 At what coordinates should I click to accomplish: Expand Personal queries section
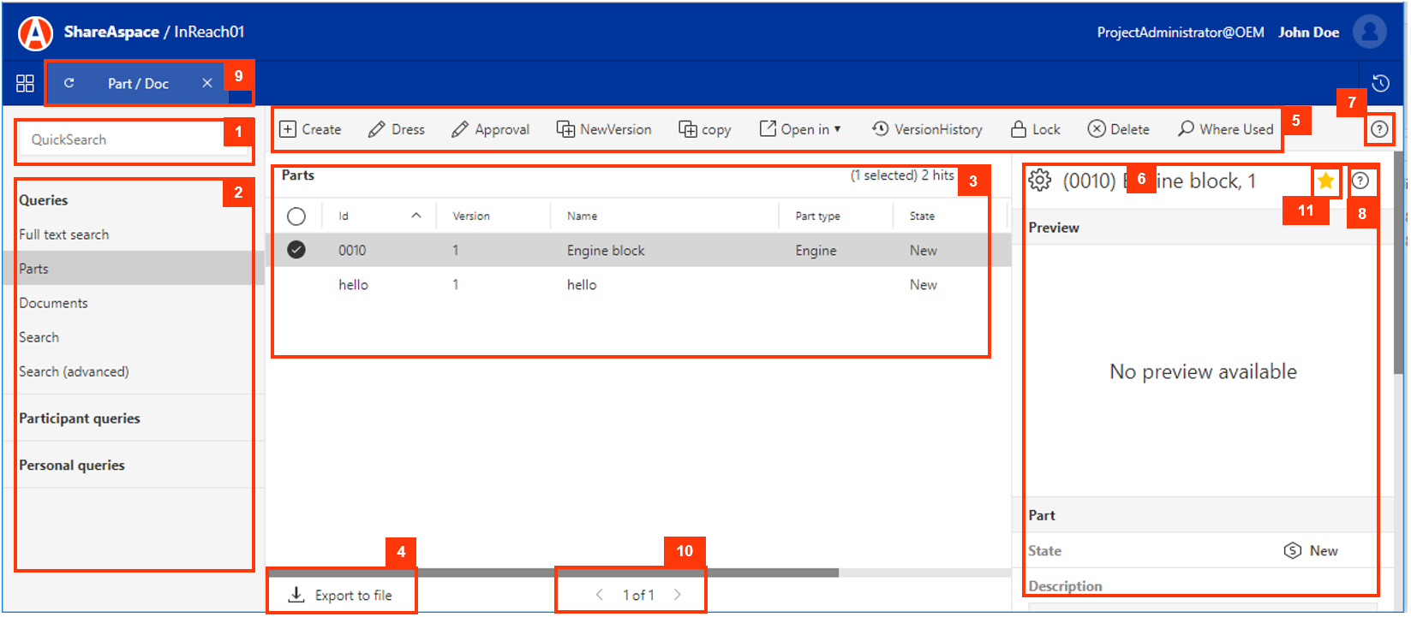72,466
